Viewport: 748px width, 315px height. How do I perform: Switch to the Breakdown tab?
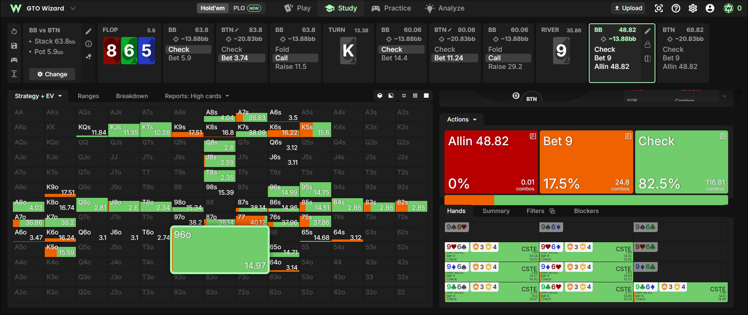[x=132, y=96]
